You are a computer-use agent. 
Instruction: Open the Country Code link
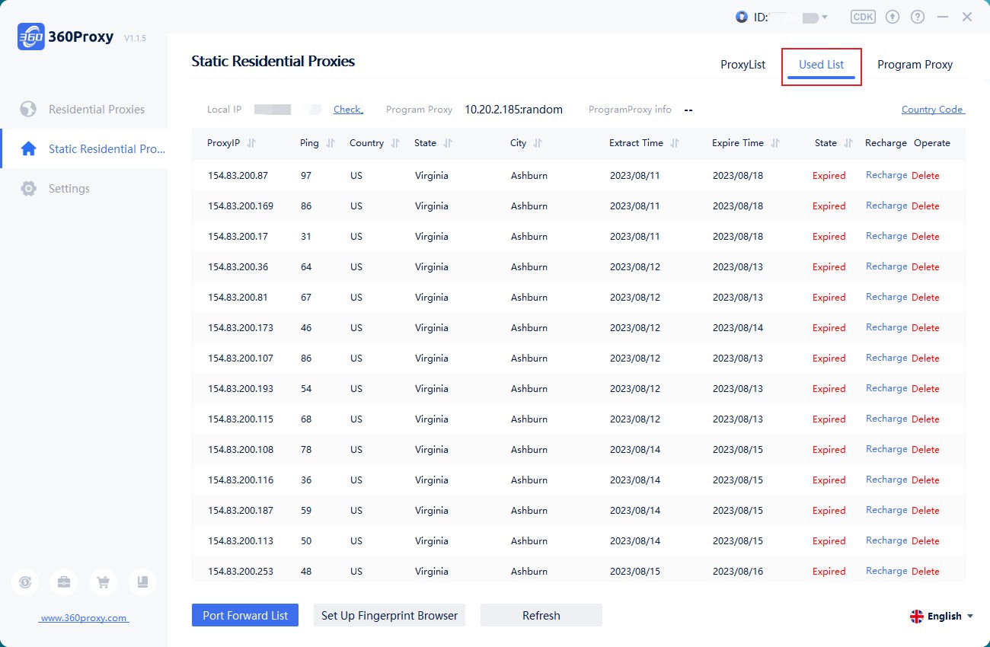pyautogui.click(x=933, y=110)
